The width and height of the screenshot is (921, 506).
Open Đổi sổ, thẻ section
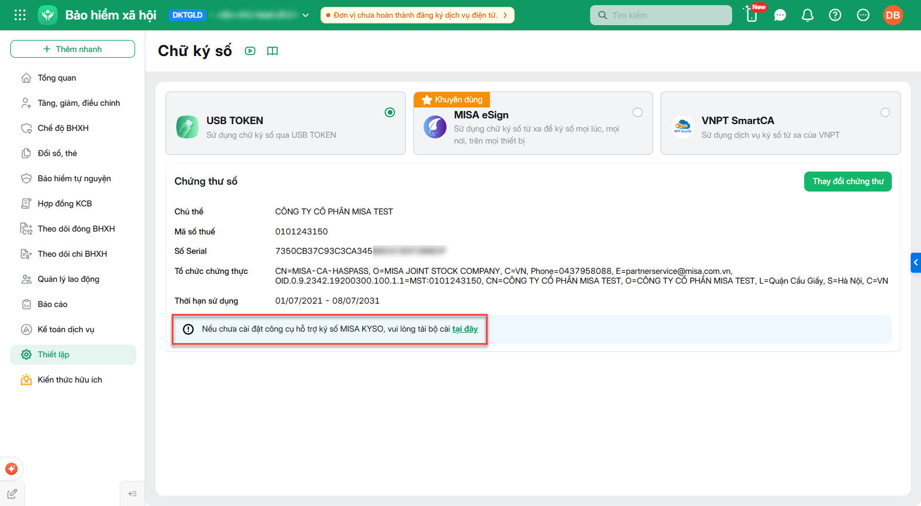click(73, 153)
